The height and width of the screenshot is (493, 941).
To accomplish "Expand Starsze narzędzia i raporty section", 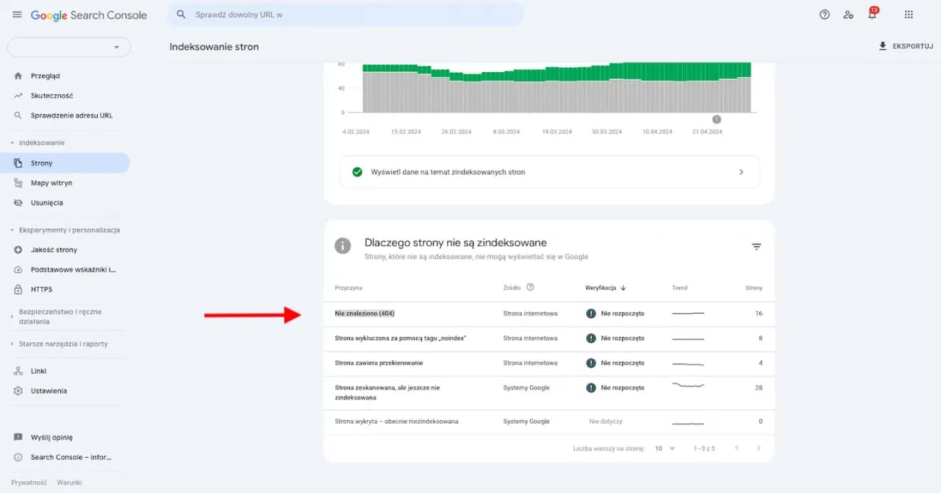I will pyautogui.click(x=12, y=344).
